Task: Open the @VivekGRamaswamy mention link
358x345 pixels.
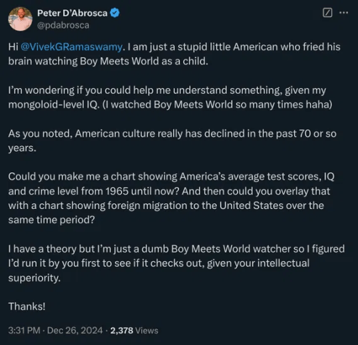Action: coord(72,47)
